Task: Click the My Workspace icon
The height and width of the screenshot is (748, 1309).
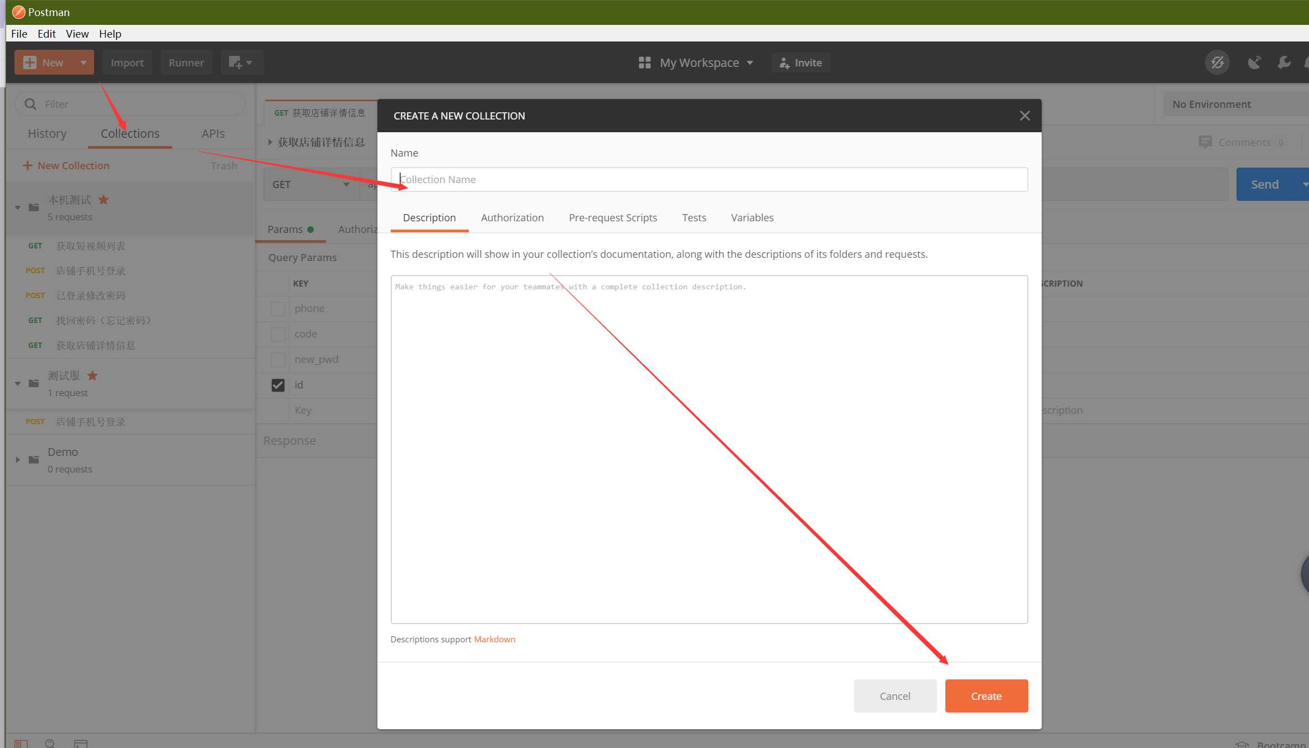Action: (644, 62)
